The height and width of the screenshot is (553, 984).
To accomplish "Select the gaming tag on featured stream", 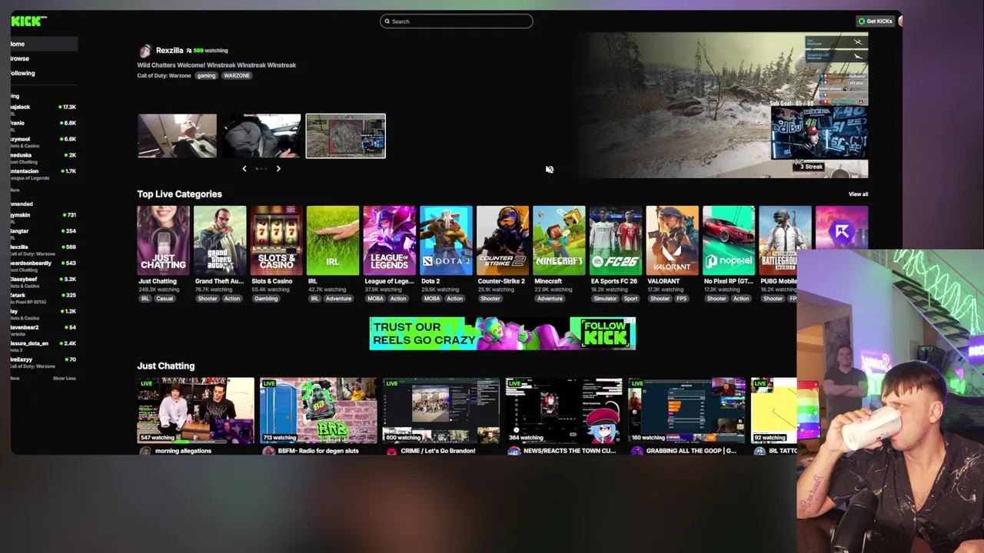I will tap(206, 75).
